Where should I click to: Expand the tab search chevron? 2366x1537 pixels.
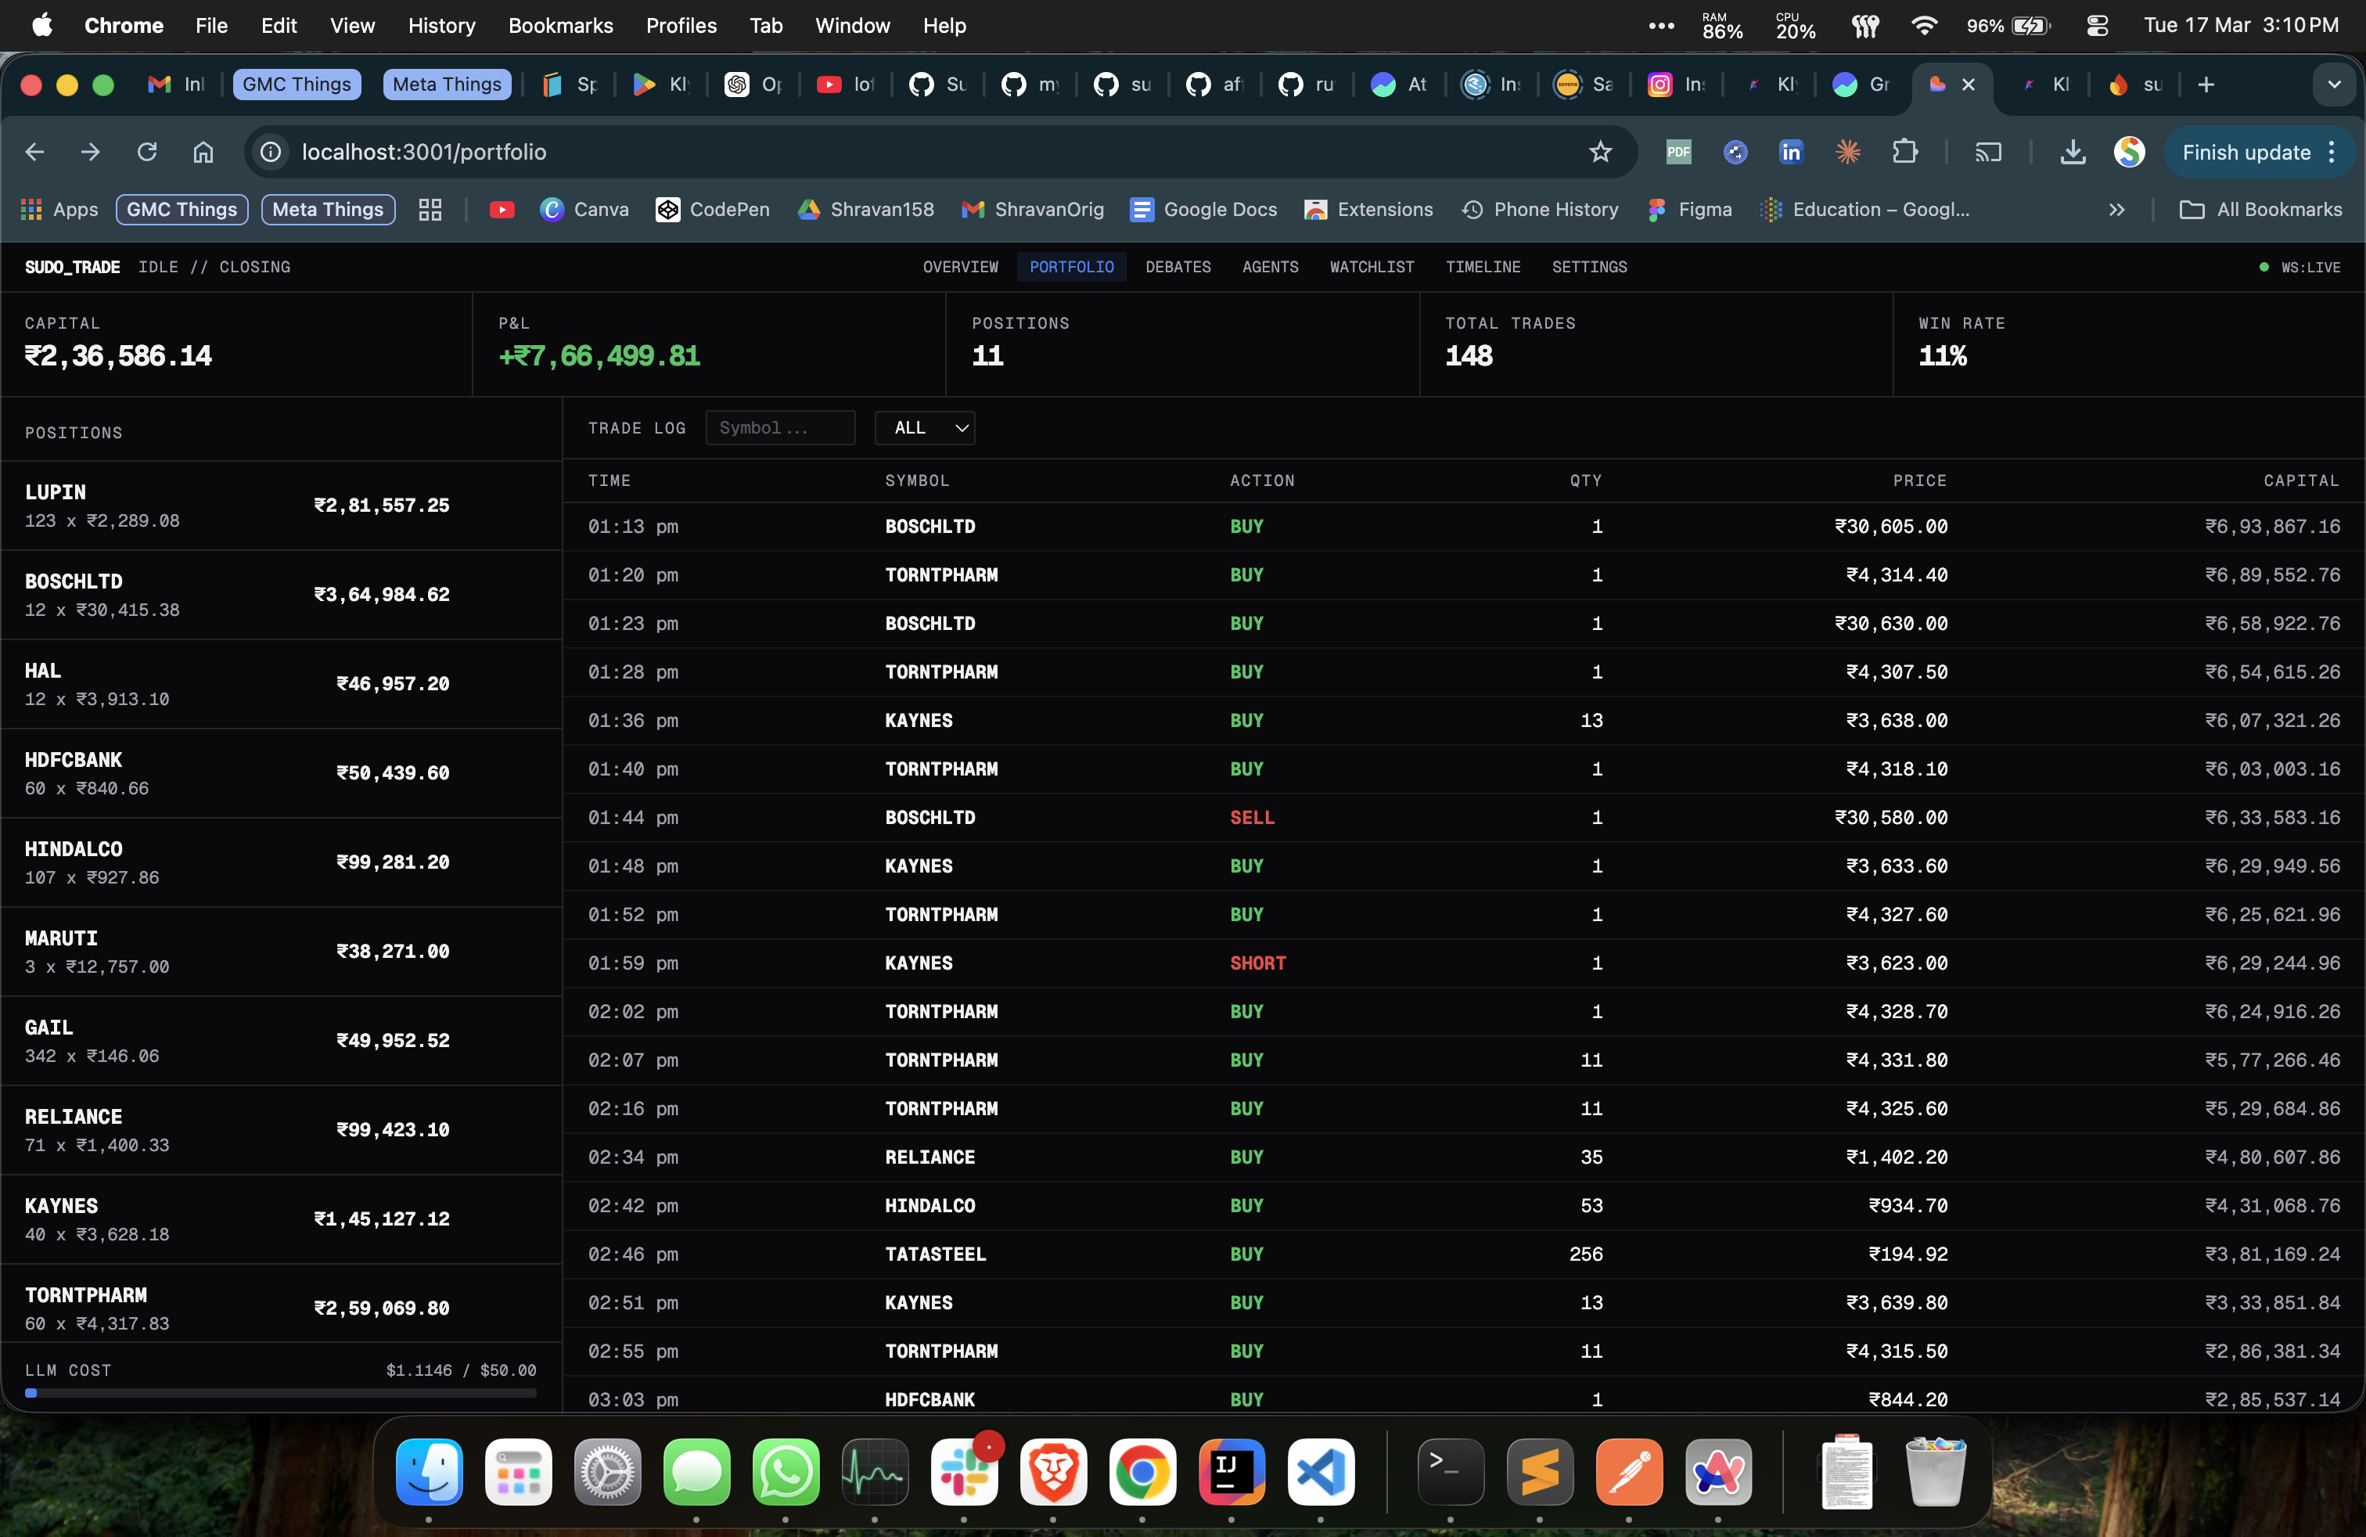pyautogui.click(x=2334, y=85)
